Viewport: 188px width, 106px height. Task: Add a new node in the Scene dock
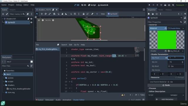tap(3, 14)
